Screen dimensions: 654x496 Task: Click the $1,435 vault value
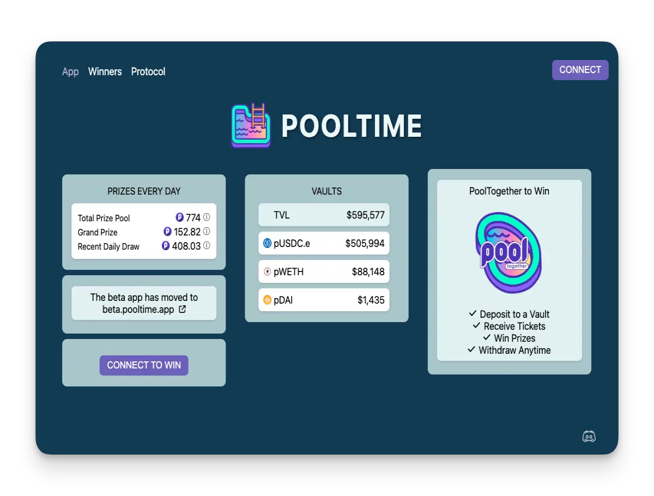coord(371,300)
